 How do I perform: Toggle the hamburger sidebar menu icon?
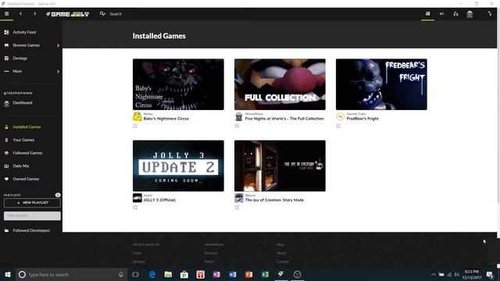pyautogui.click(x=6, y=14)
